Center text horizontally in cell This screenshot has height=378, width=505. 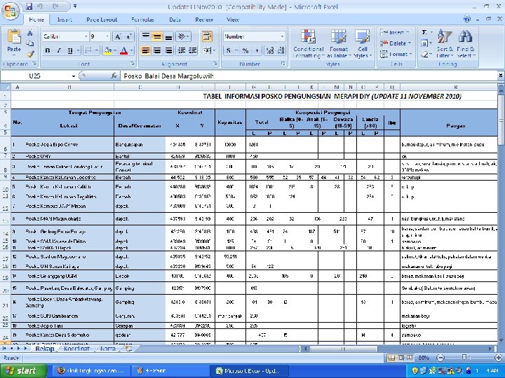click(157, 50)
